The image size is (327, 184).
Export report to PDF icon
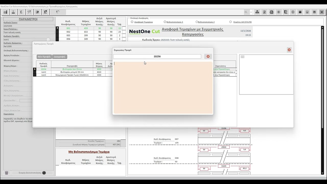click(x=264, y=12)
